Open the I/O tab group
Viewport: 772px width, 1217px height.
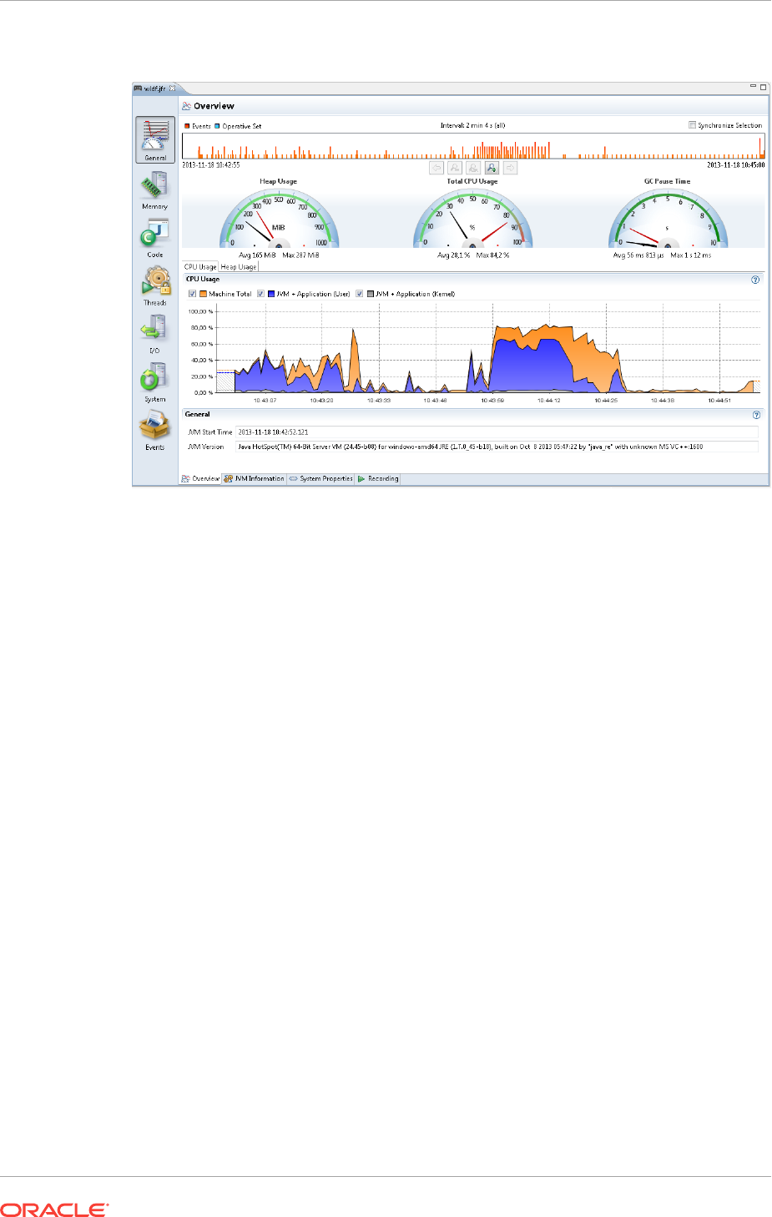(154, 336)
